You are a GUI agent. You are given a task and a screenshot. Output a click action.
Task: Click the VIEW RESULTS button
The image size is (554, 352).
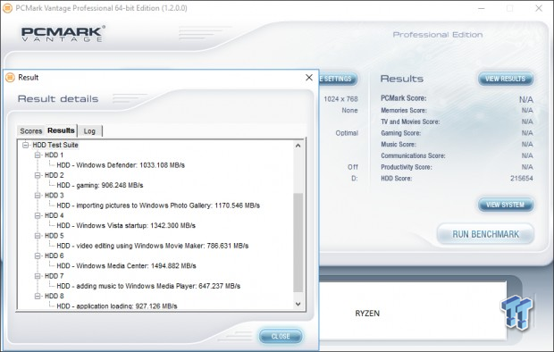505,79
